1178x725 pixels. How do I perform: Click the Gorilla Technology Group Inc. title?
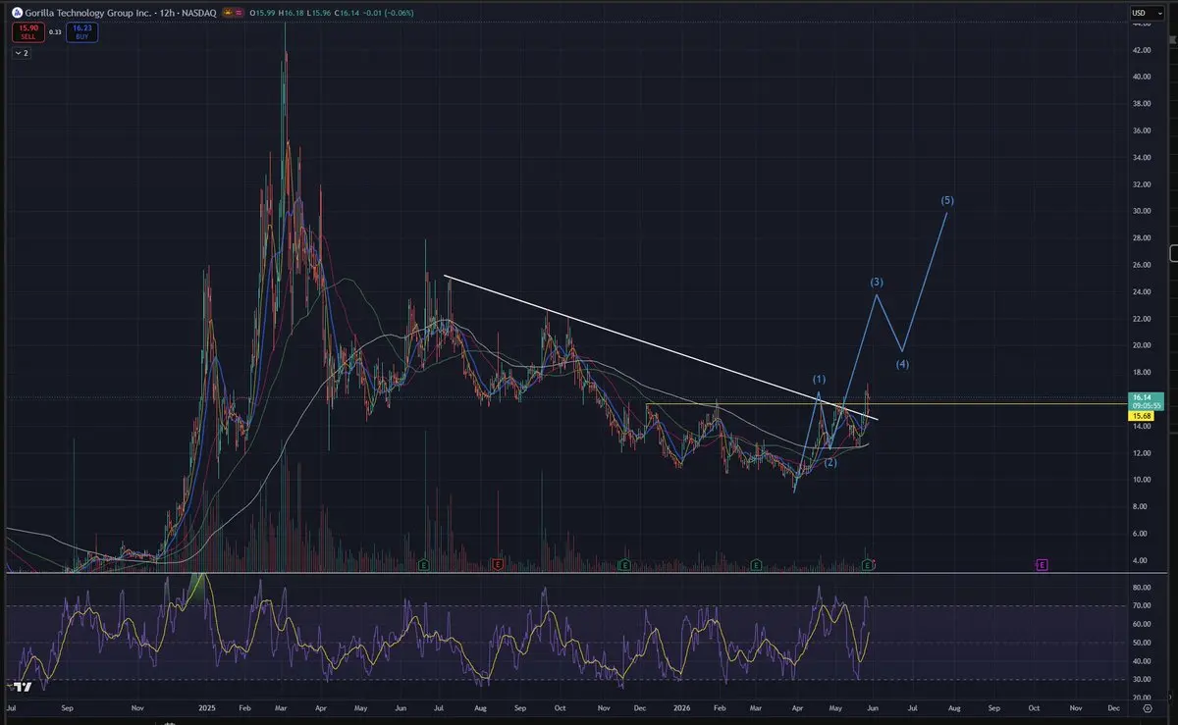coord(88,13)
